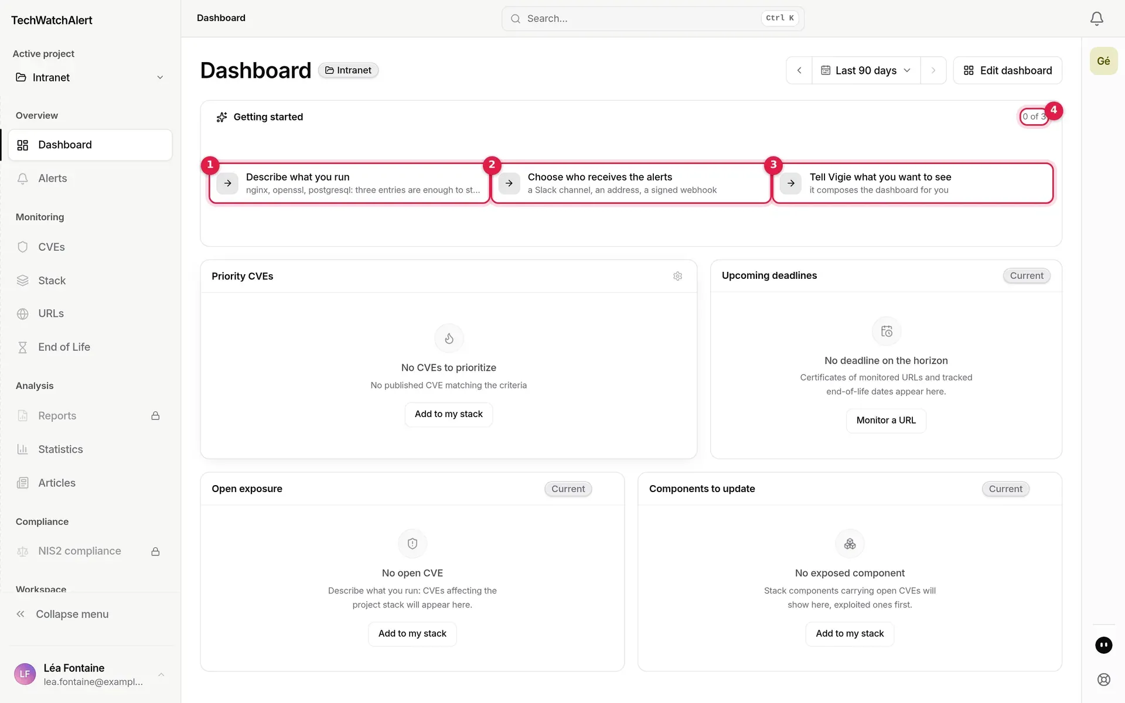
Task: Click Edit dashboard button
Action: 1007,70
